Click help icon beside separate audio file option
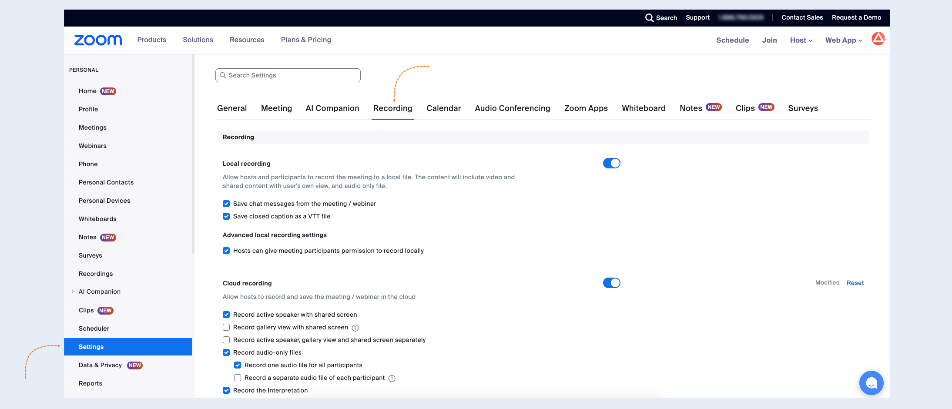Screen dimensions: 952x409 (392, 378)
